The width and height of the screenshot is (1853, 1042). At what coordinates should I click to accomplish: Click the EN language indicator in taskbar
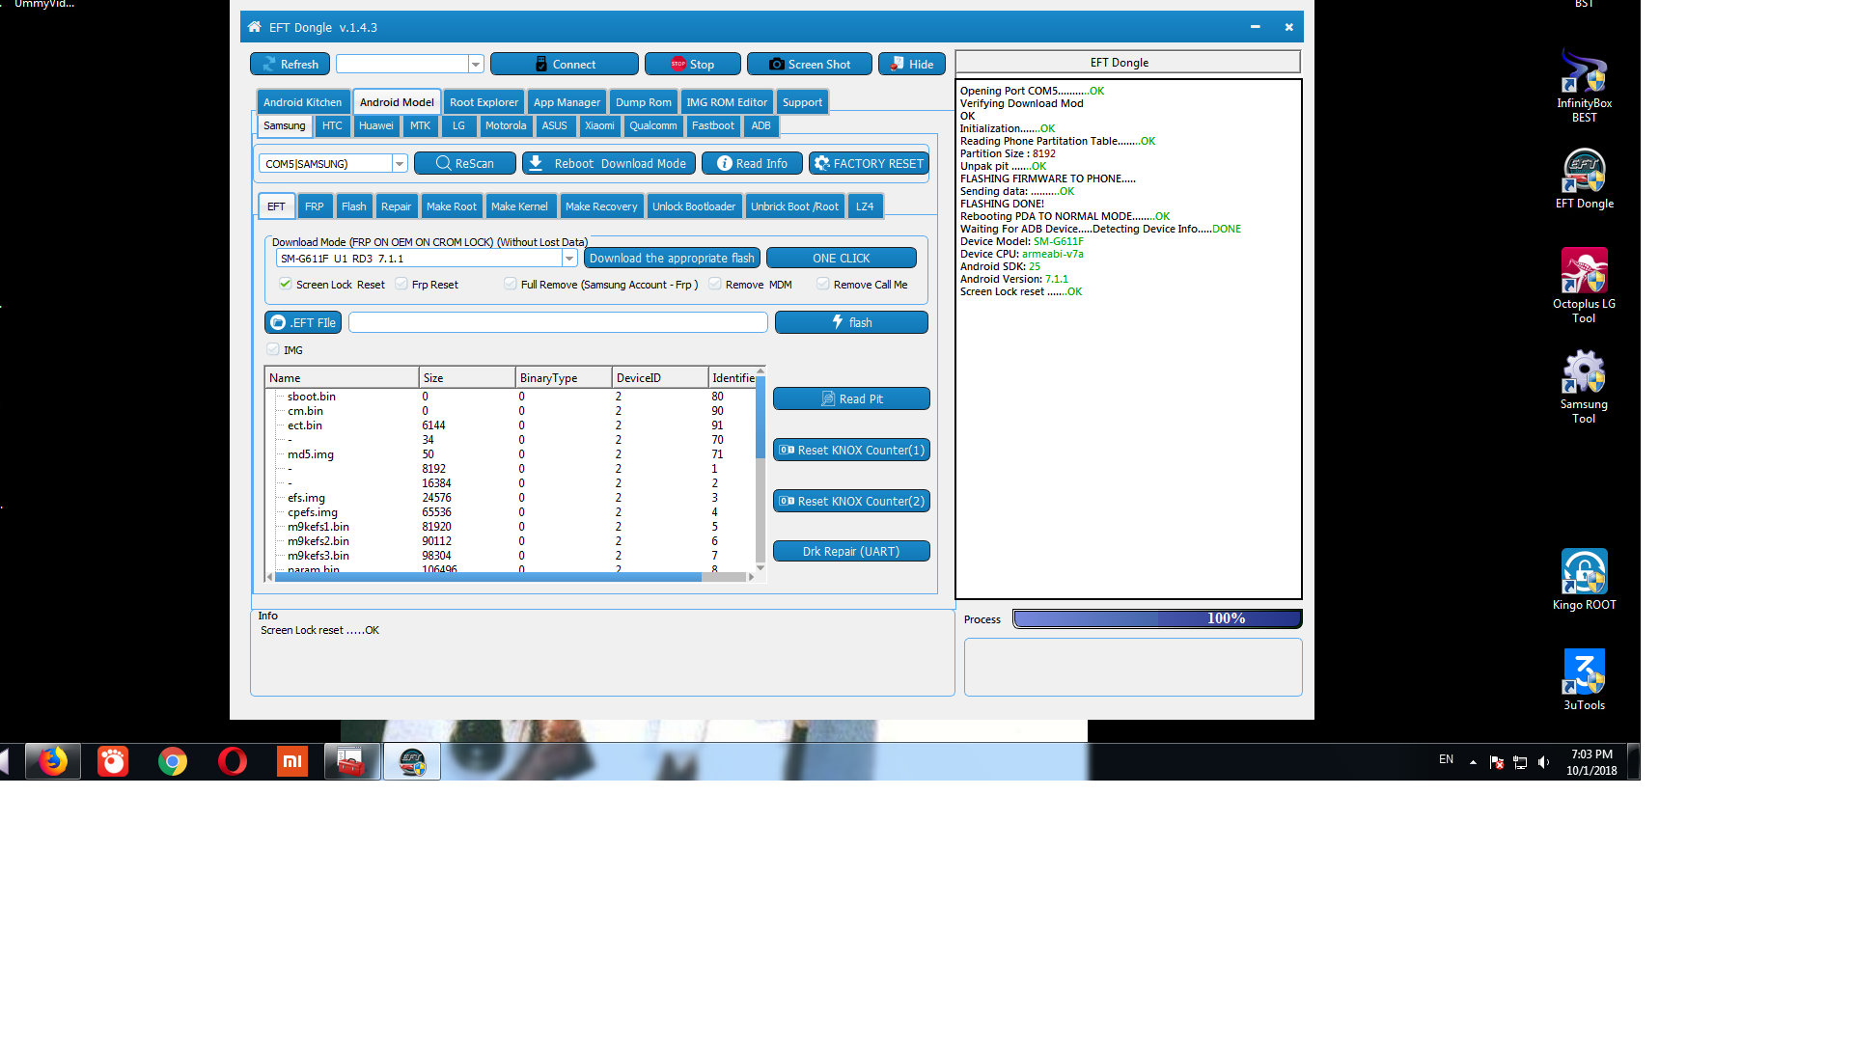pos(1446,759)
